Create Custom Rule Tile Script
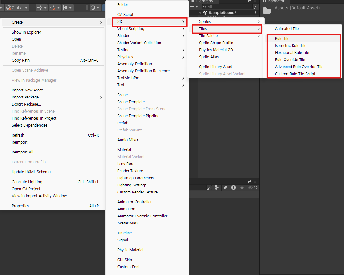The width and height of the screenshot is (344, 275). [x=303, y=74]
